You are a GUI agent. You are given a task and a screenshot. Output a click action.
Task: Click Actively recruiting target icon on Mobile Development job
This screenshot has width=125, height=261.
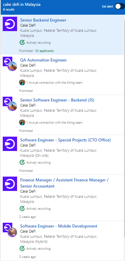click(x=22, y=248)
